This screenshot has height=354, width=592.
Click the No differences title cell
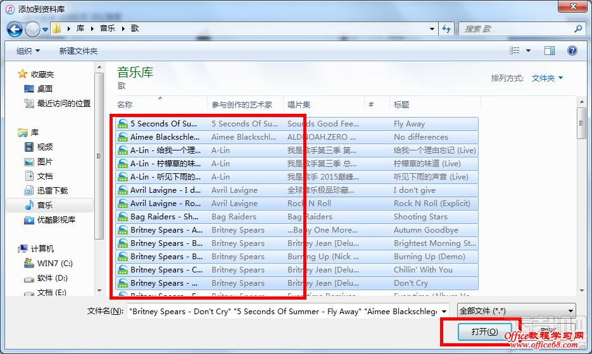pyautogui.click(x=421, y=137)
